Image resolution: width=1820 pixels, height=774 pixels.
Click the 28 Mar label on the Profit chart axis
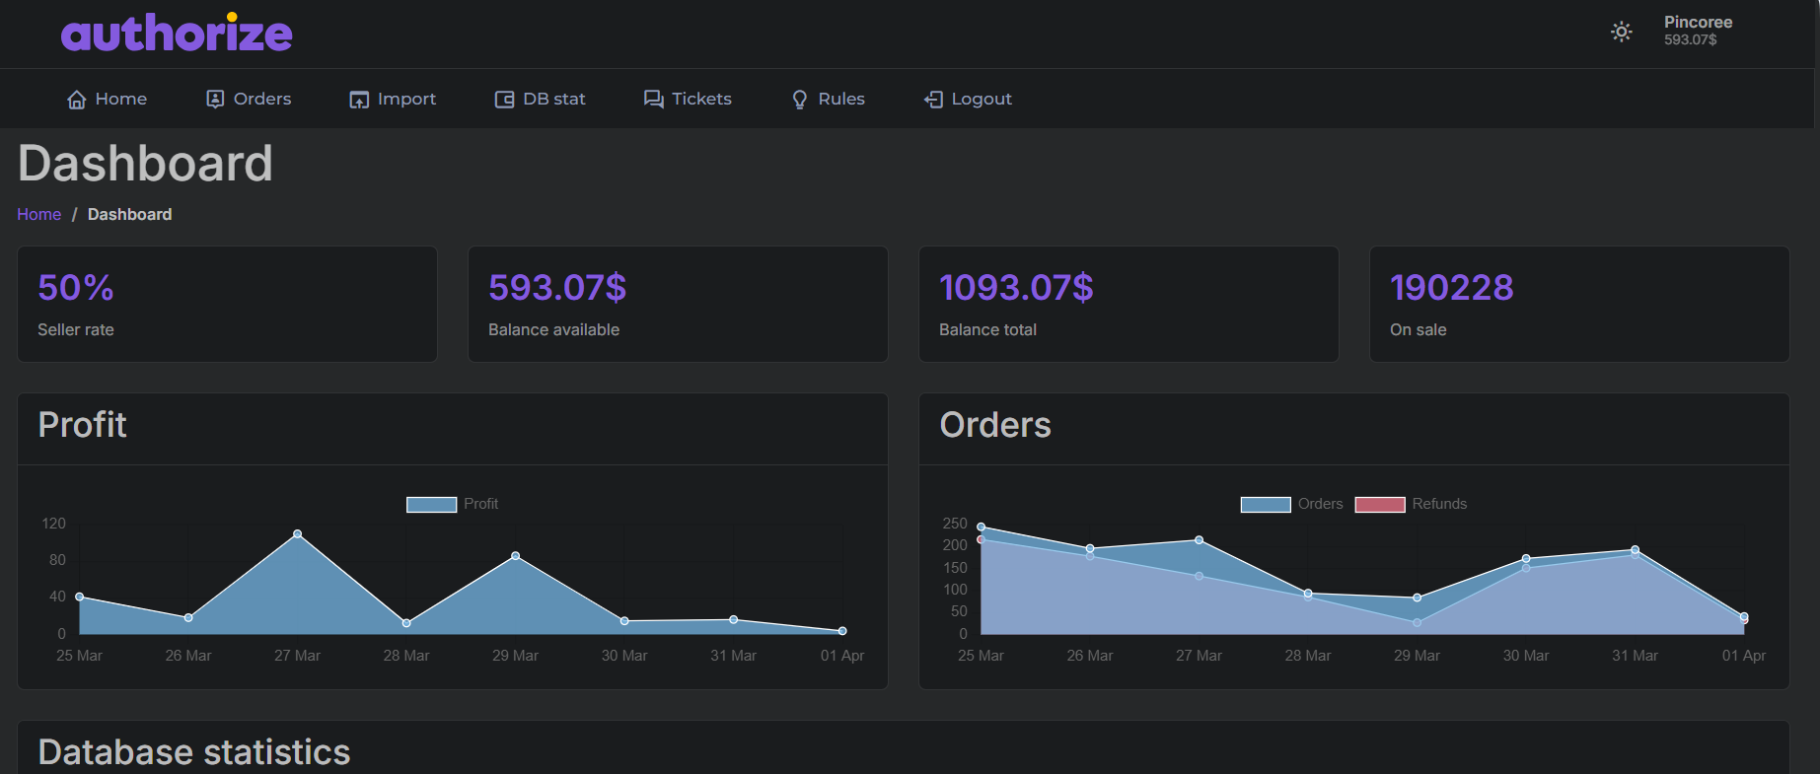pos(406,656)
